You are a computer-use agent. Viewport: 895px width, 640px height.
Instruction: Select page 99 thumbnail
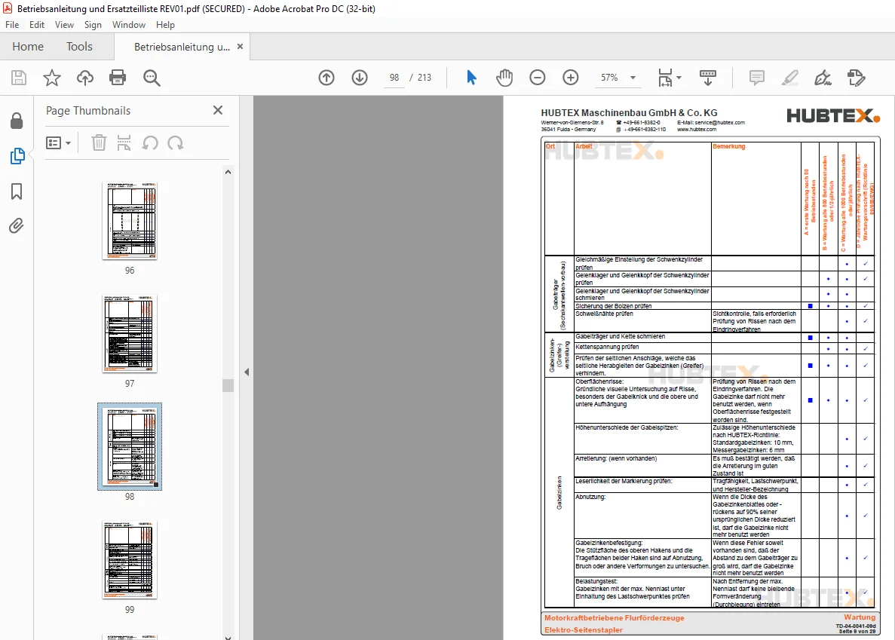pyautogui.click(x=130, y=559)
